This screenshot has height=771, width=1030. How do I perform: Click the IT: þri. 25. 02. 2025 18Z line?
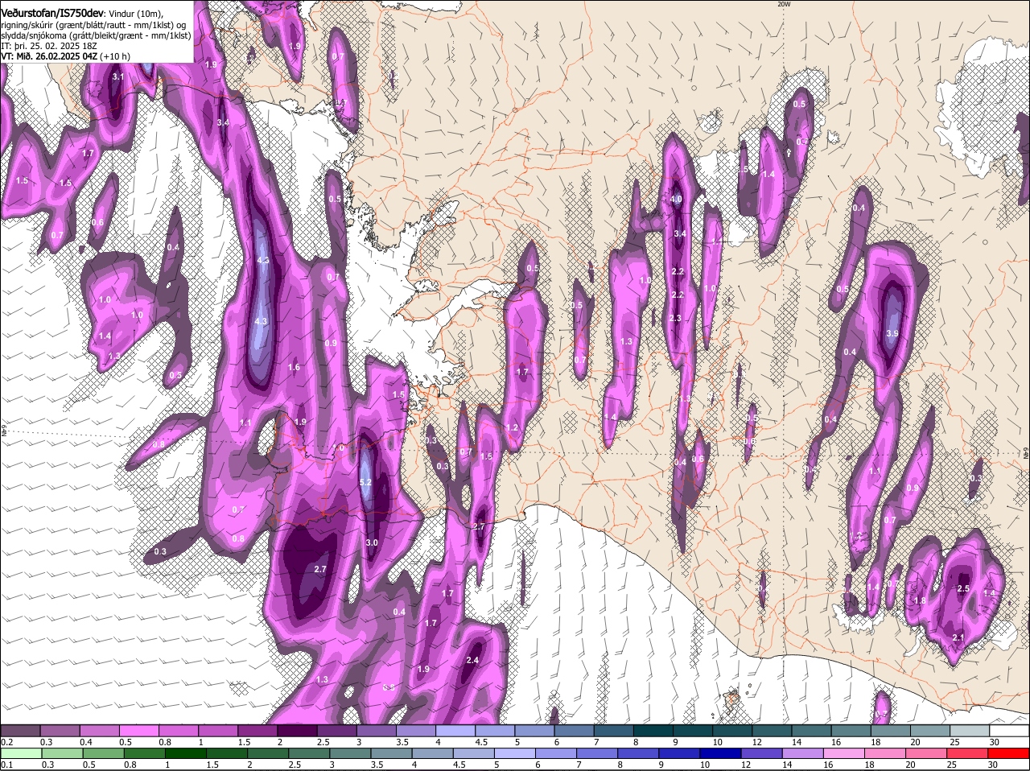point(49,46)
